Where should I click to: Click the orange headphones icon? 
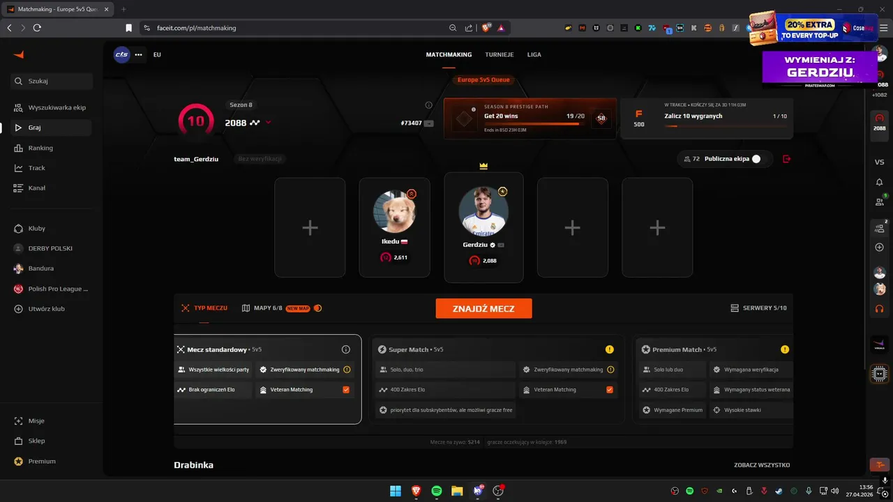pyautogui.click(x=879, y=308)
